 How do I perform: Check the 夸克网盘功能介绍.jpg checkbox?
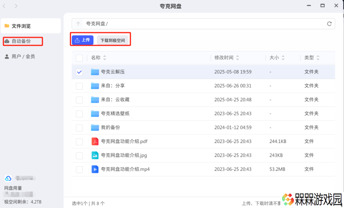point(79,155)
